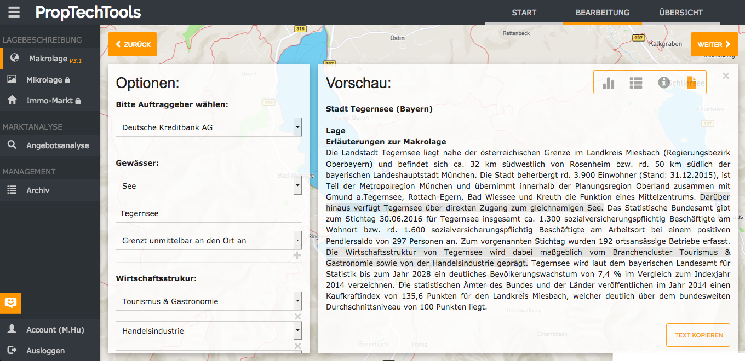This screenshot has width=745, height=361.
Task: Switch to the BEARBEITUNG tab
Action: tap(603, 13)
